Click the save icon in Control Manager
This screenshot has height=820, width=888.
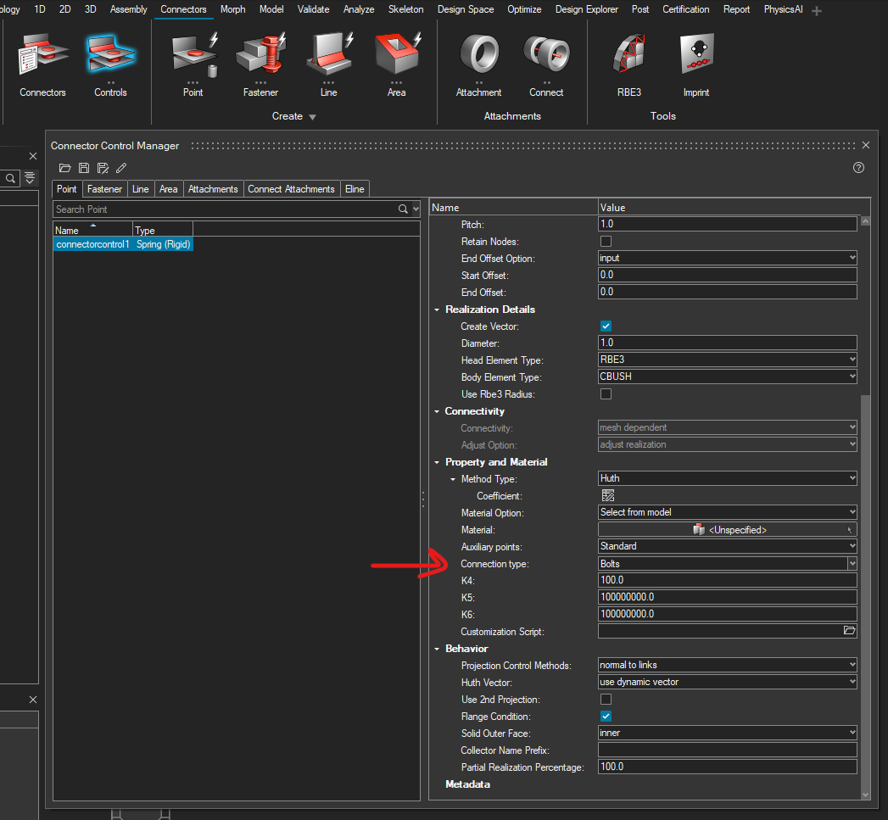[84, 168]
